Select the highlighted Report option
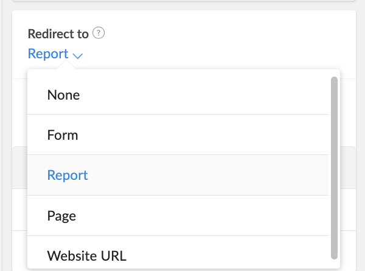The image size is (365, 271). coord(68,175)
